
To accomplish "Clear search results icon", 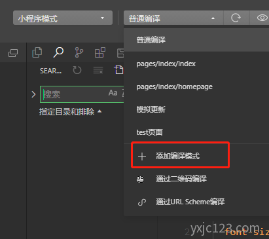I will 98,70.
